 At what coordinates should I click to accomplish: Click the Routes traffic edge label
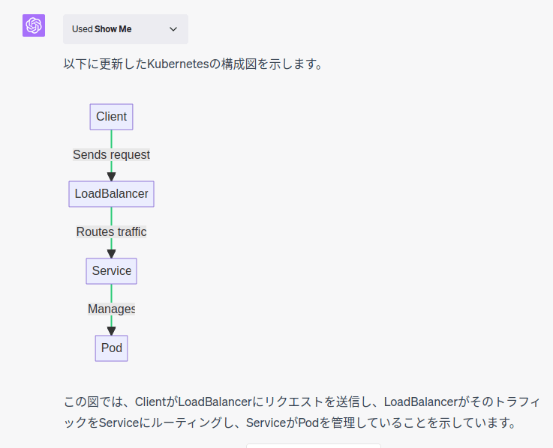click(x=112, y=231)
